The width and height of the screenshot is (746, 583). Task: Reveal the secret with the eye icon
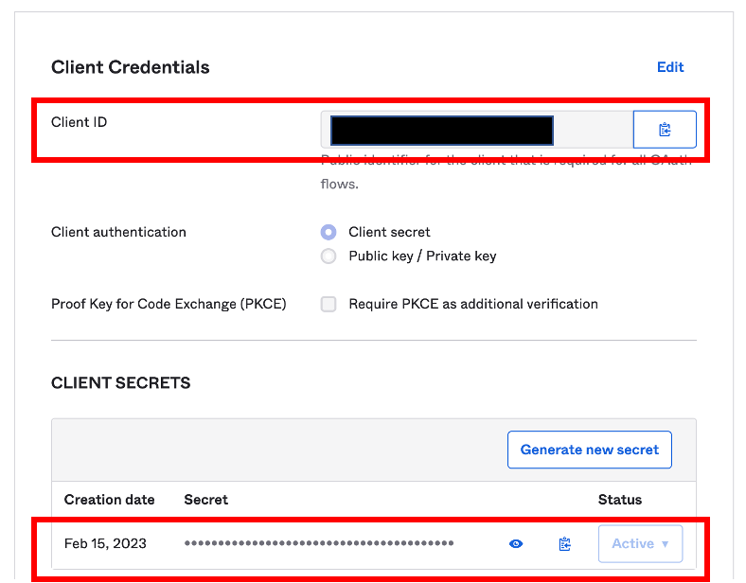point(516,543)
